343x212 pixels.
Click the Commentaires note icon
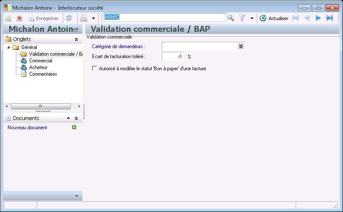(24, 74)
